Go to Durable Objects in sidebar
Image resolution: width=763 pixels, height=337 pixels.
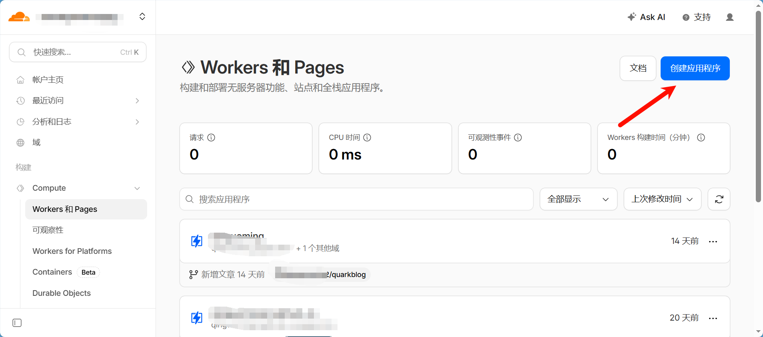pos(62,293)
